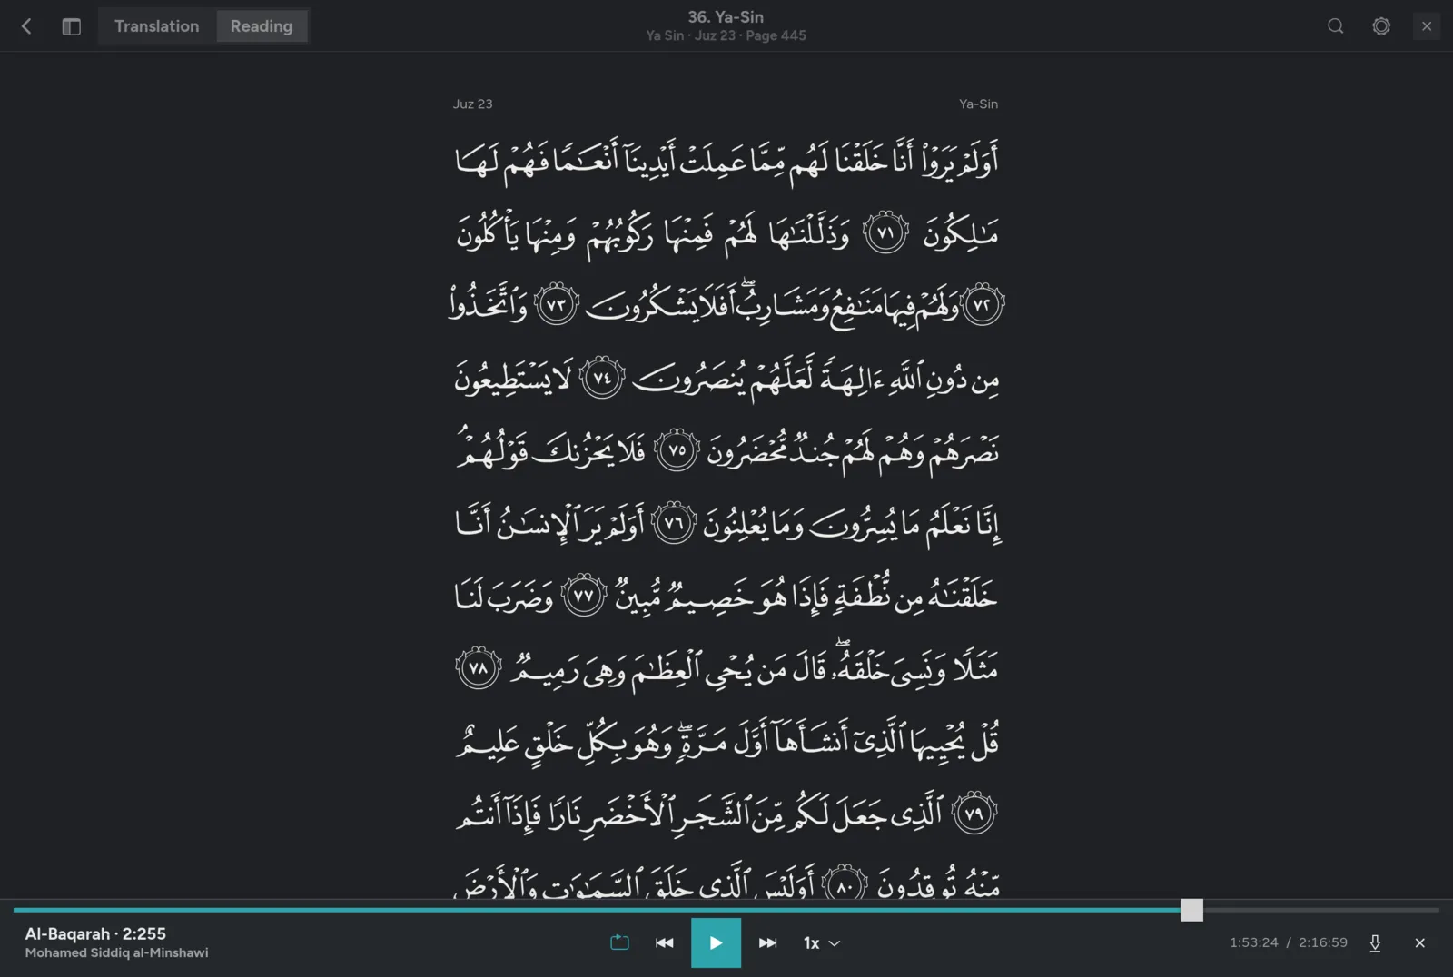
Task: Click verse marker ٧٩
Action: pyautogui.click(x=974, y=814)
